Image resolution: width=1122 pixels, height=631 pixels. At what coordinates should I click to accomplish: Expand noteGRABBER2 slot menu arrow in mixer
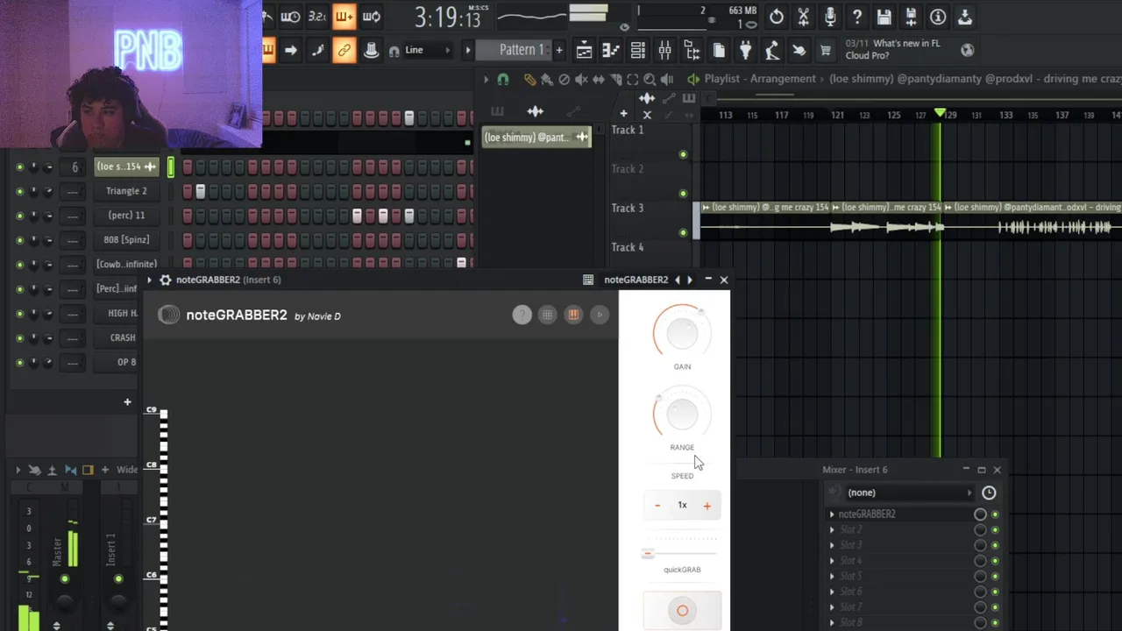click(832, 514)
